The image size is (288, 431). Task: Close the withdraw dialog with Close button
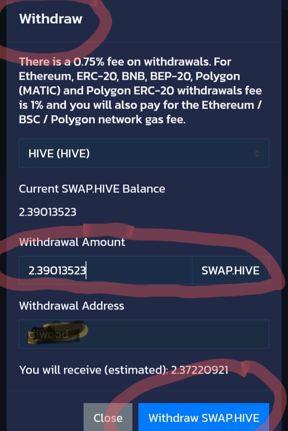pyautogui.click(x=108, y=417)
